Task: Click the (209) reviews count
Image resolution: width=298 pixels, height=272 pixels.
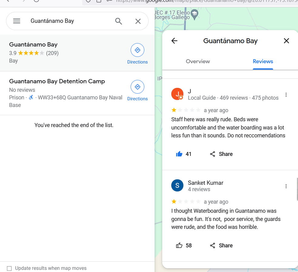Action: 52,53
